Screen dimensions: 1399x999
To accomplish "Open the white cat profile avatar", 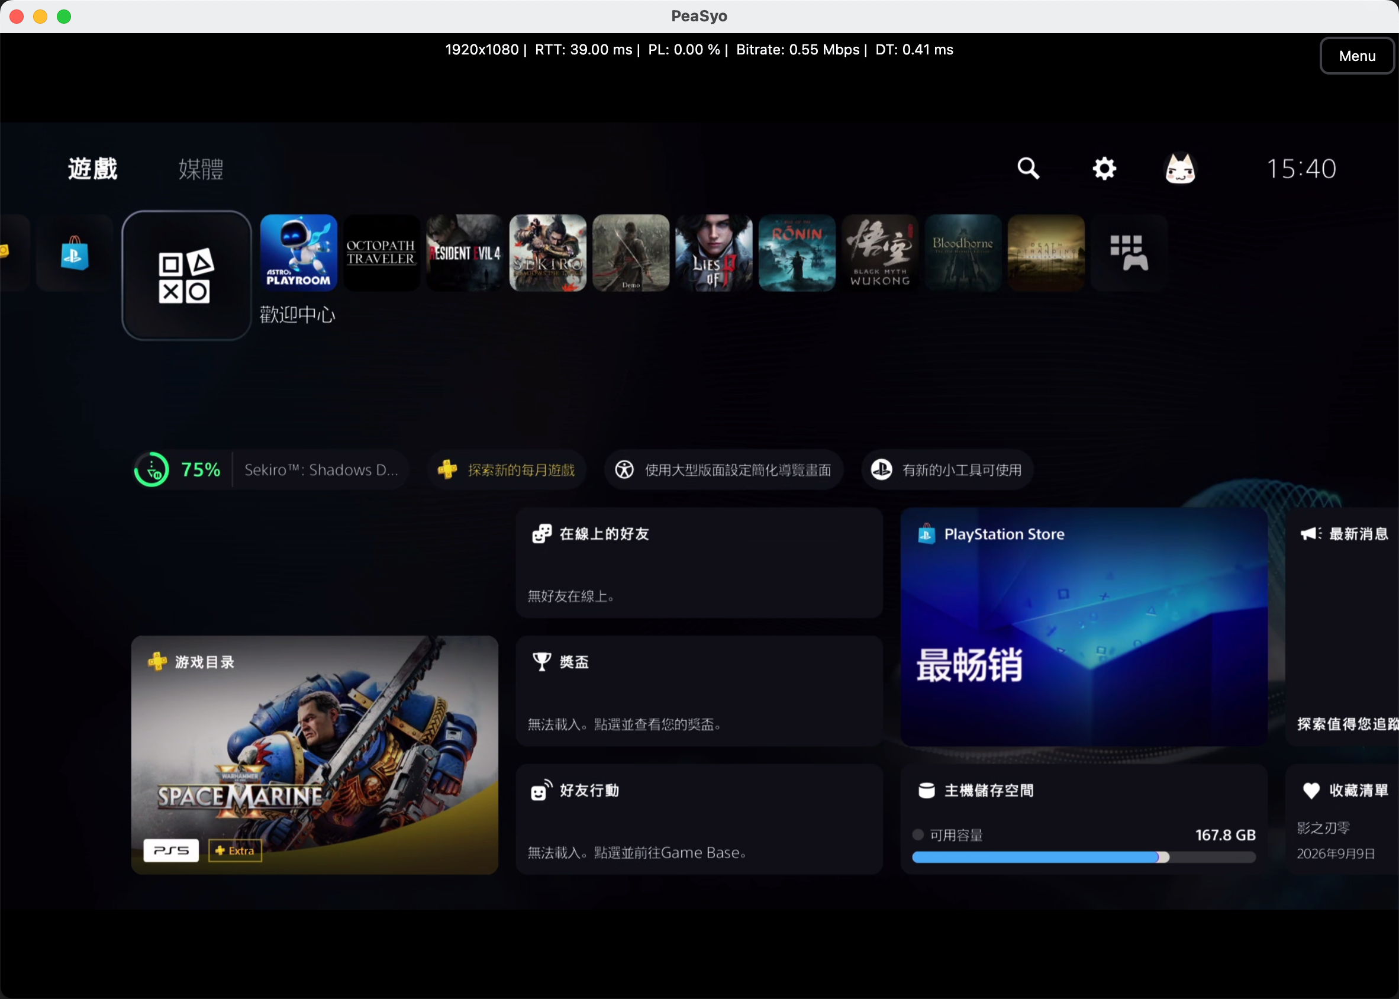I will (x=1180, y=169).
